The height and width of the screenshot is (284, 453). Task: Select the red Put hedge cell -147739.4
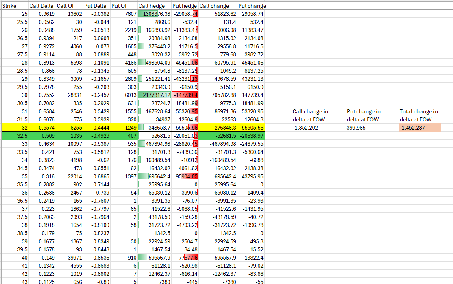(185, 95)
